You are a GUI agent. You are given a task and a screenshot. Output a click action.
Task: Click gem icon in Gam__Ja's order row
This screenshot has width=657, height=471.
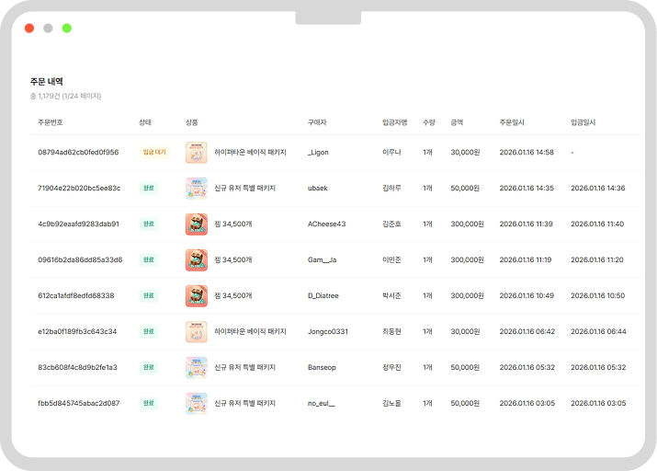pyautogui.click(x=196, y=259)
